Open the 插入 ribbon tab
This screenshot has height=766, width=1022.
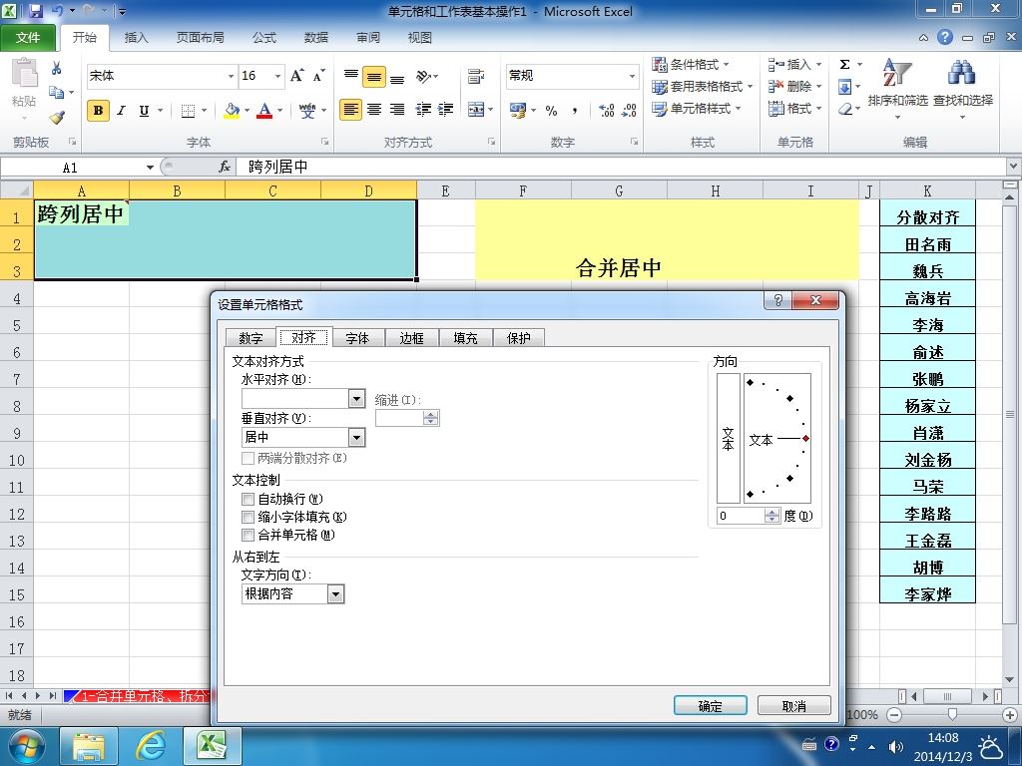click(x=136, y=38)
